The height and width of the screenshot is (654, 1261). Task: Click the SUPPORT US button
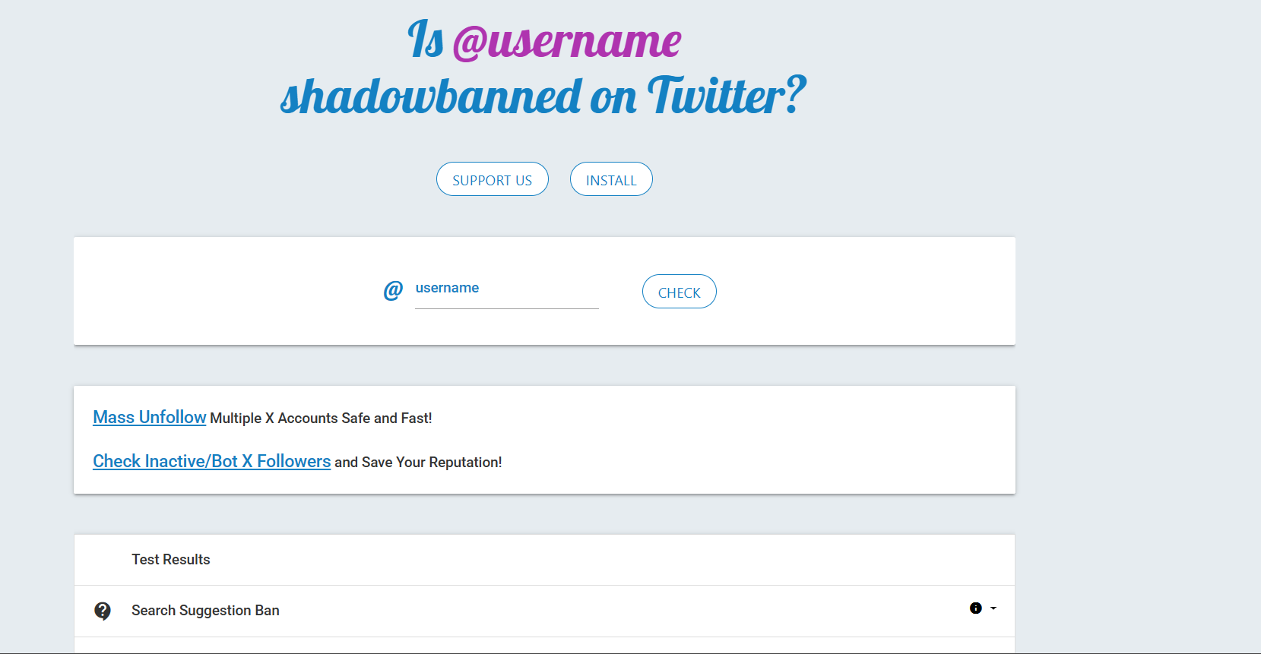click(492, 179)
